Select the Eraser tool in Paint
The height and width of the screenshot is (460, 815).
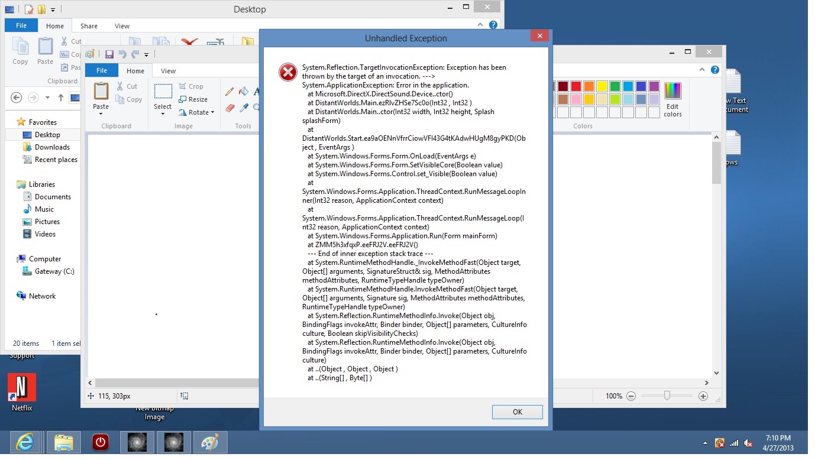click(229, 108)
